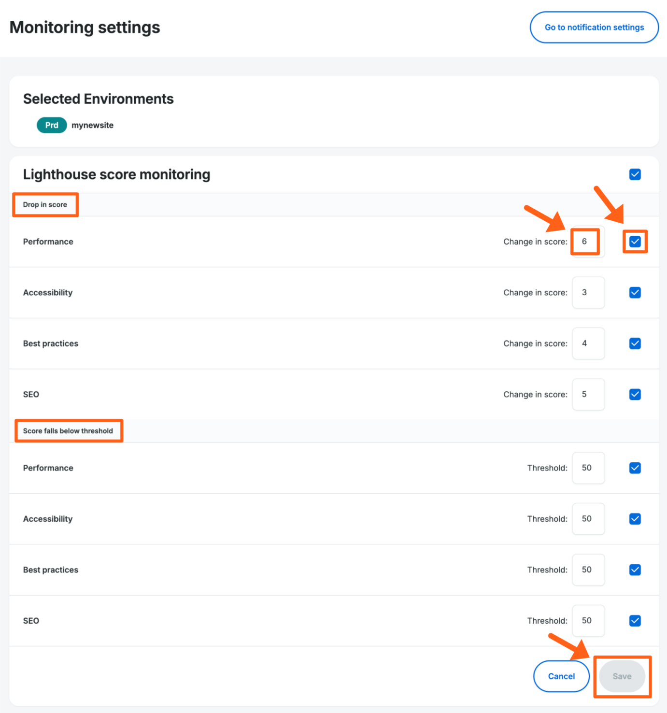Select Best practices change in score input
The height and width of the screenshot is (713, 667).
click(x=588, y=343)
